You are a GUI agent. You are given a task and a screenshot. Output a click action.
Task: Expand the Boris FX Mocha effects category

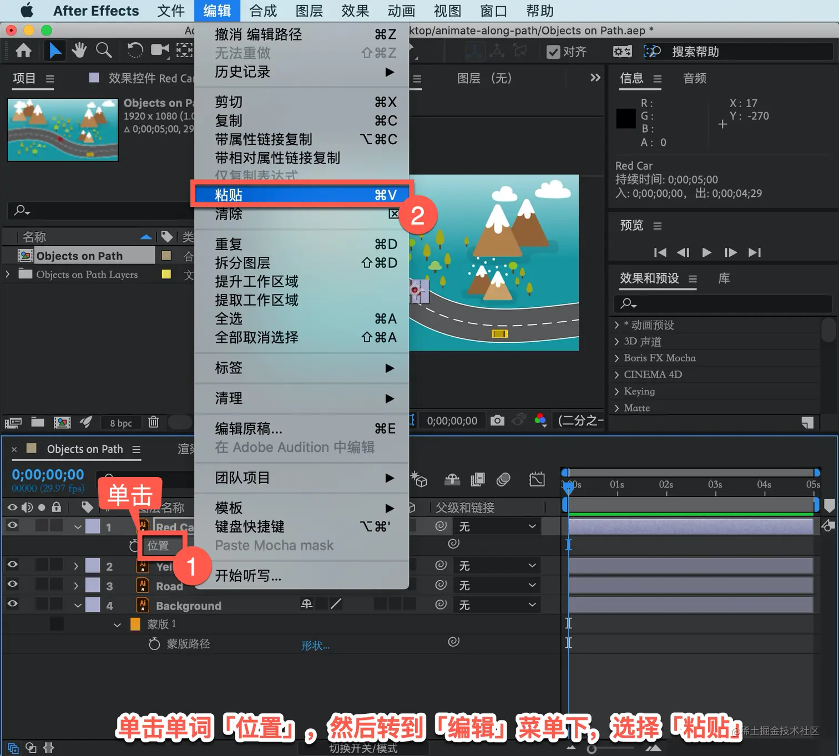[617, 358]
